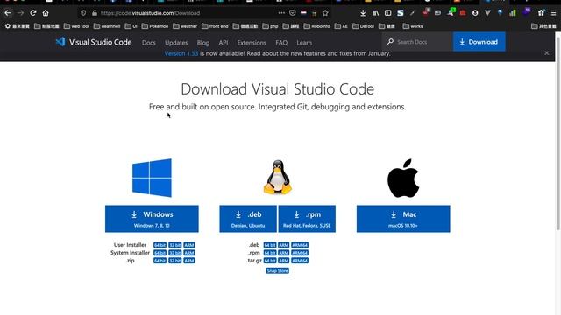This screenshot has height=315, width=561.
Task: Open the API navigation item
Action: click(224, 43)
